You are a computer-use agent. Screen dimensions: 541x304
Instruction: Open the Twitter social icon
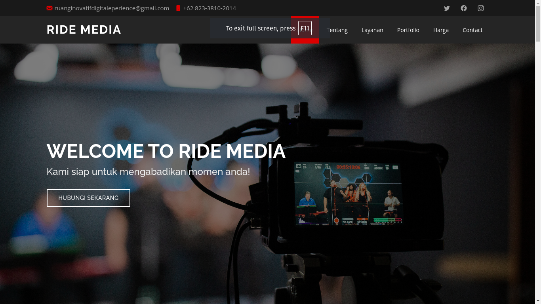click(x=447, y=8)
